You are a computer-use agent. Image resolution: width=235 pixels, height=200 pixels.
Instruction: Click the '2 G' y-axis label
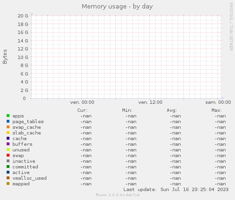click(x=24, y=90)
